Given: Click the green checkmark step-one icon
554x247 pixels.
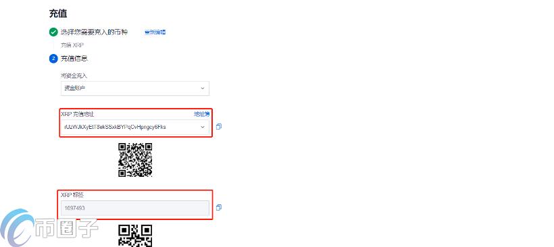Looking at the screenshot, I should point(53,32).
